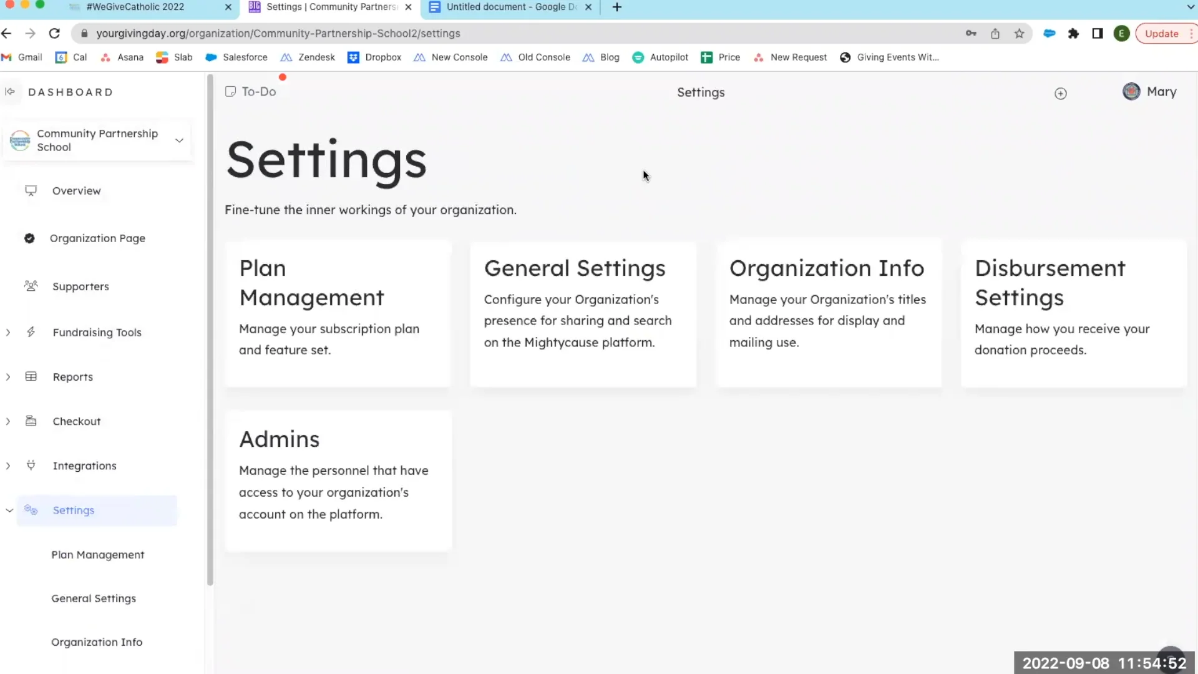Open Organization Info in sidebar submenu
Viewport: 1198px width, 674px height.
tap(97, 642)
